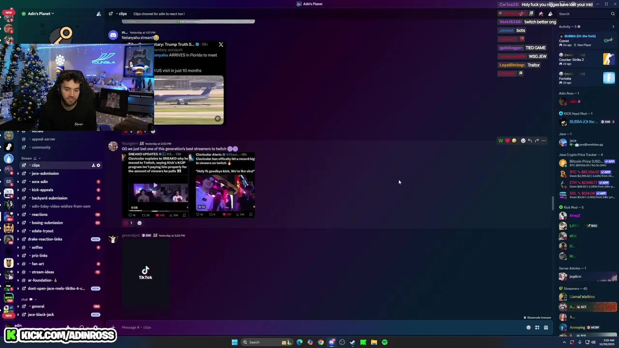Open the Windows Start menu
This screenshot has width=619, height=348.
pos(235,342)
